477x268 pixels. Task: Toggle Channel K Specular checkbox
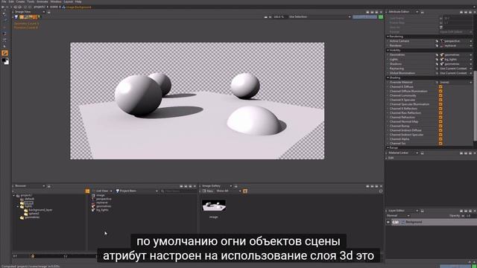coord(440,100)
